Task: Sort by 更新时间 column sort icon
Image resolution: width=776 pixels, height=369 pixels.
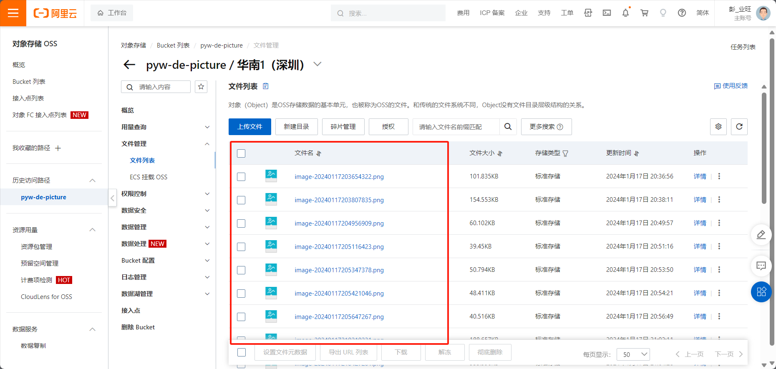Action: coord(637,153)
